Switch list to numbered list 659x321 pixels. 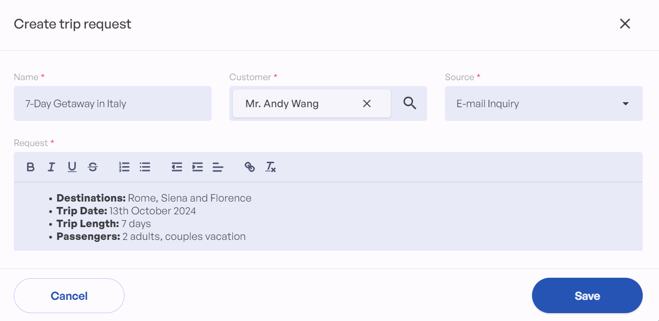coord(124,167)
